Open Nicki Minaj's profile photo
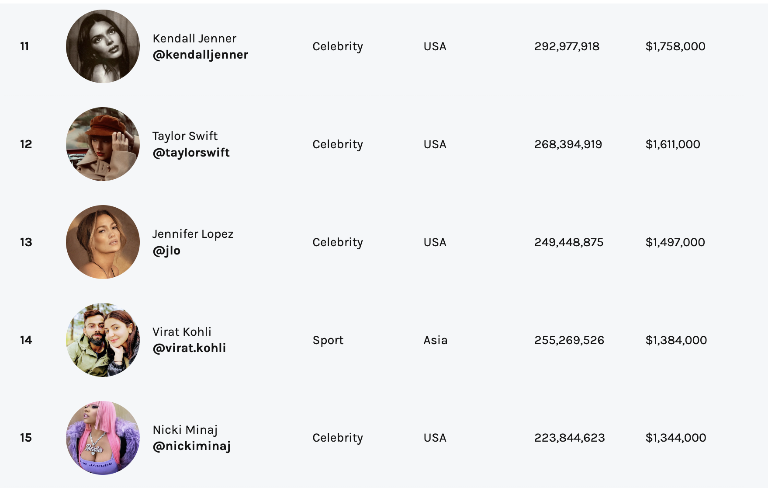 point(103,438)
